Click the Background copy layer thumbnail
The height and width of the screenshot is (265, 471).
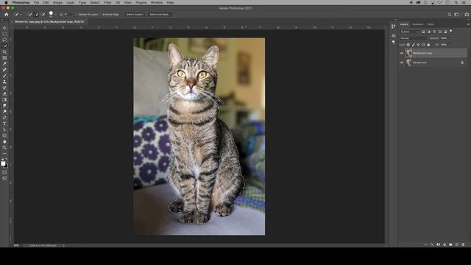click(408, 53)
